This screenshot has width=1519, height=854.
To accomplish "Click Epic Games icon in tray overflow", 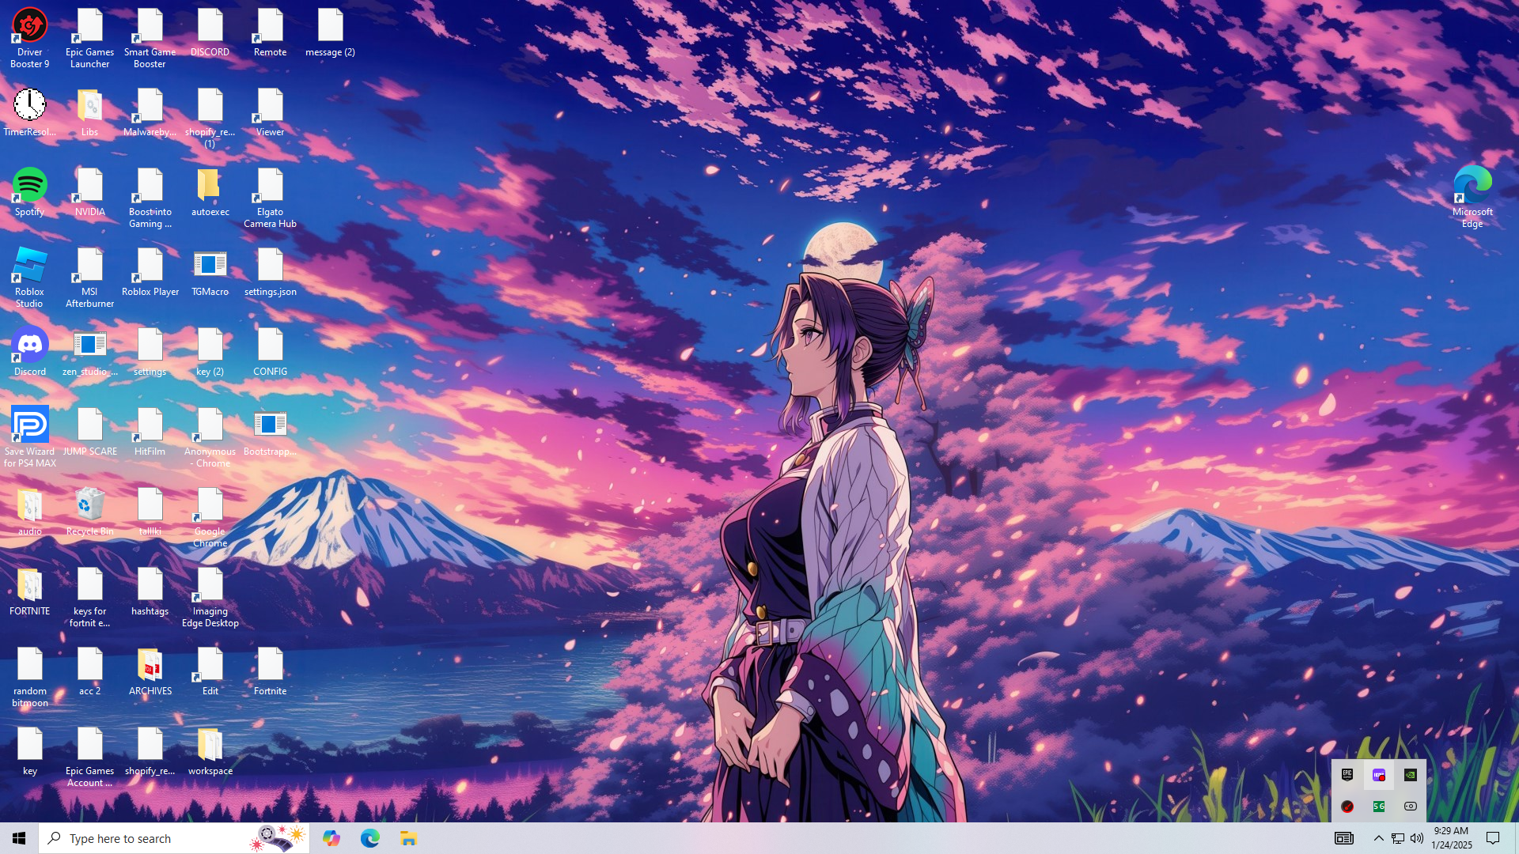I will pyautogui.click(x=1347, y=775).
